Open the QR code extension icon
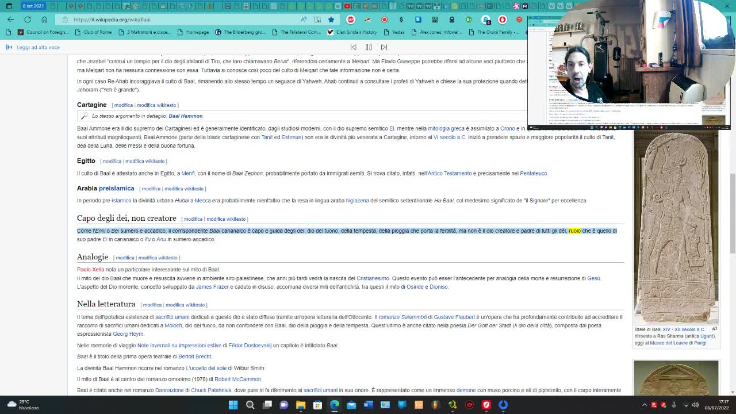Viewport: 736px width, 414px height. tap(435, 20)
